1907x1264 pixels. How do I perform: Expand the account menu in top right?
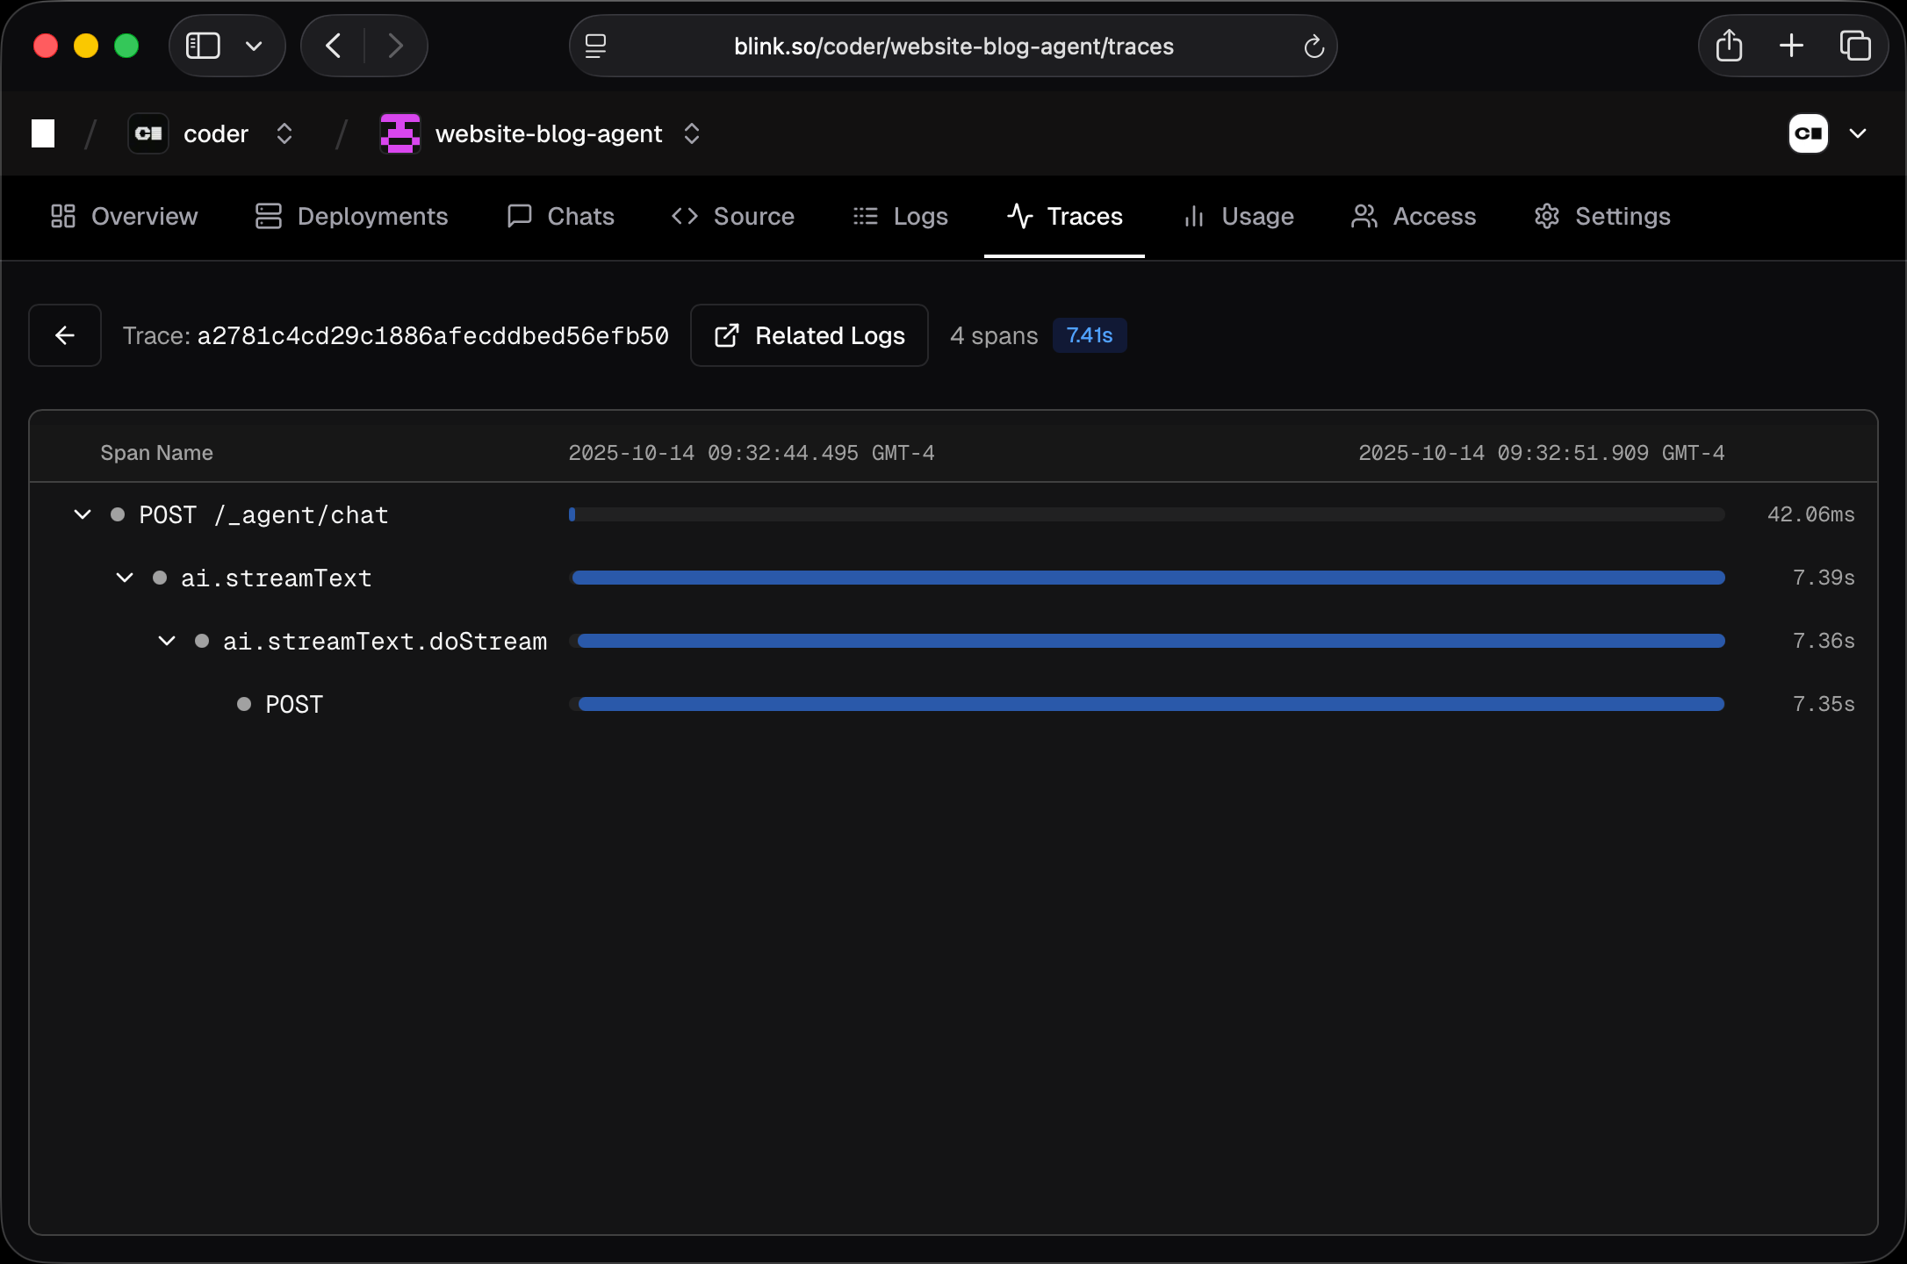click(1859, 133)
